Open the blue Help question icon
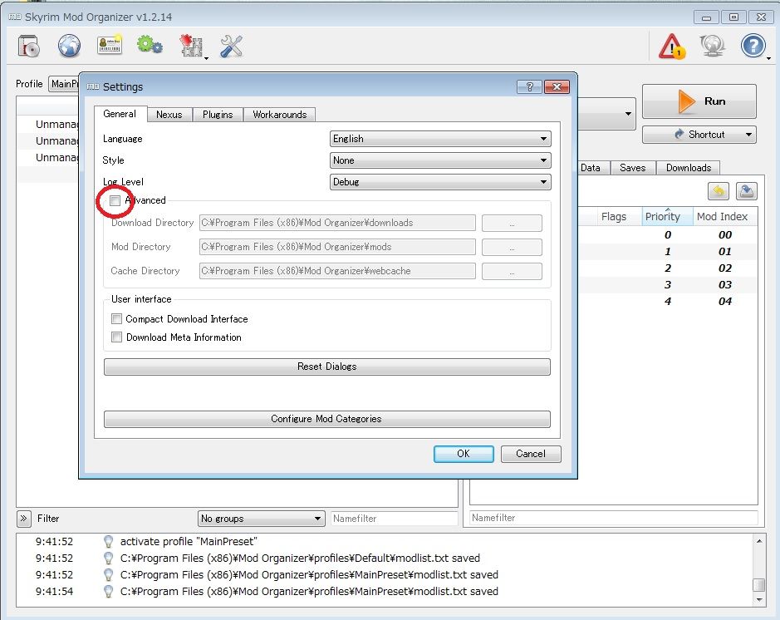The height and width of the screenshot is (620, 780). coord(753,46)
